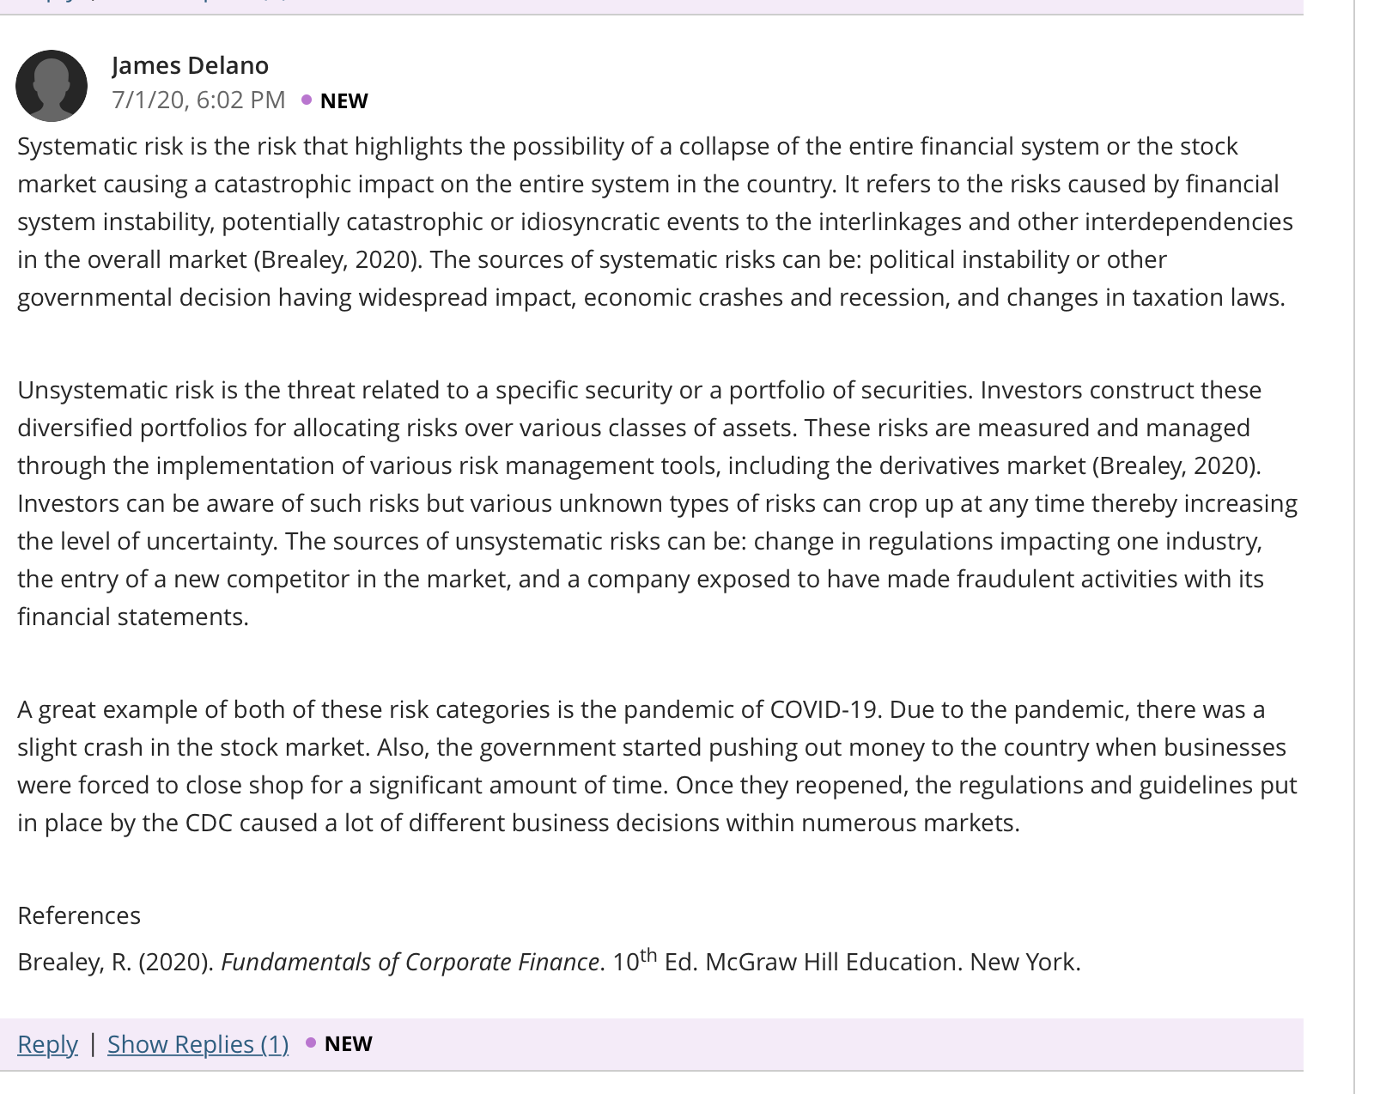Click the (Brealey, 2020) citation in the first paragraph
Image resolution: width=1374 pixels, height=1094 pixels.
337,259
